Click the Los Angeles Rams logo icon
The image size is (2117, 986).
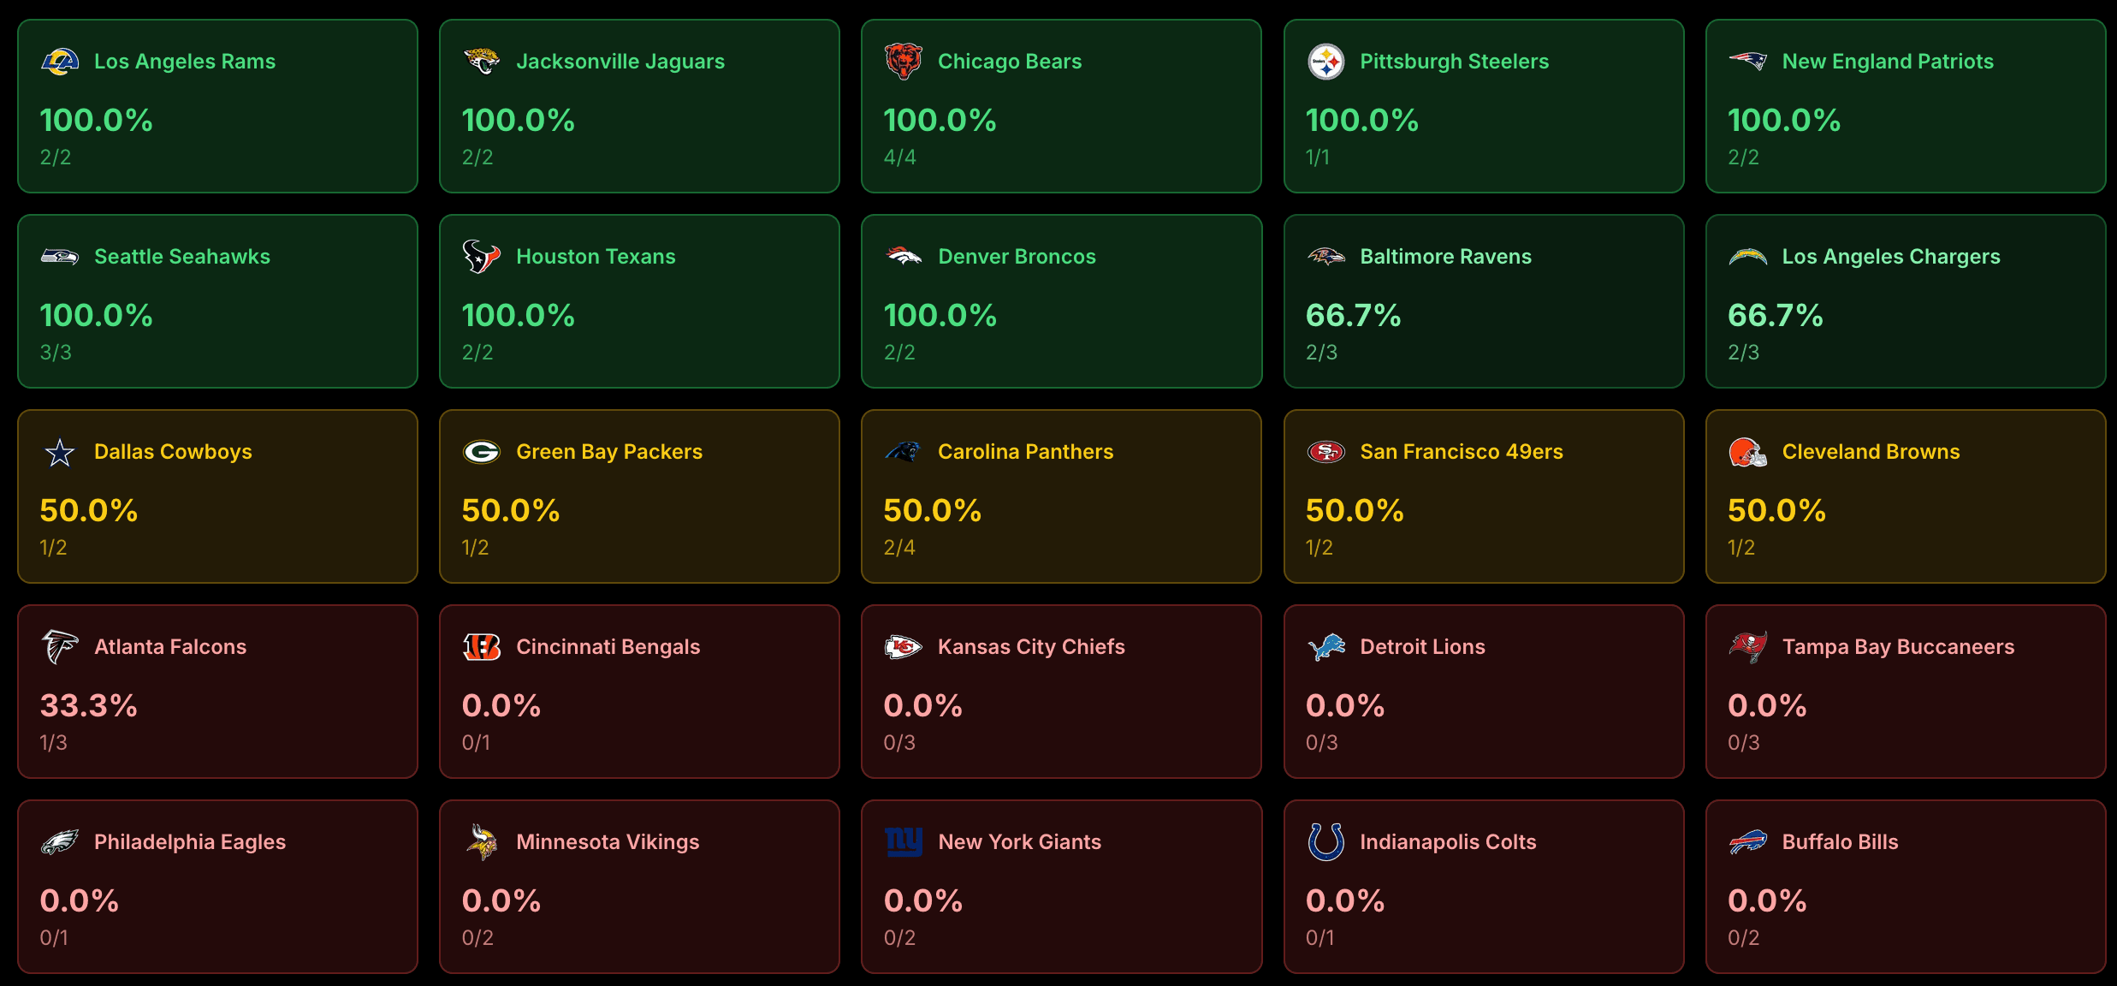pyautogui.click(x=60, y=62)
